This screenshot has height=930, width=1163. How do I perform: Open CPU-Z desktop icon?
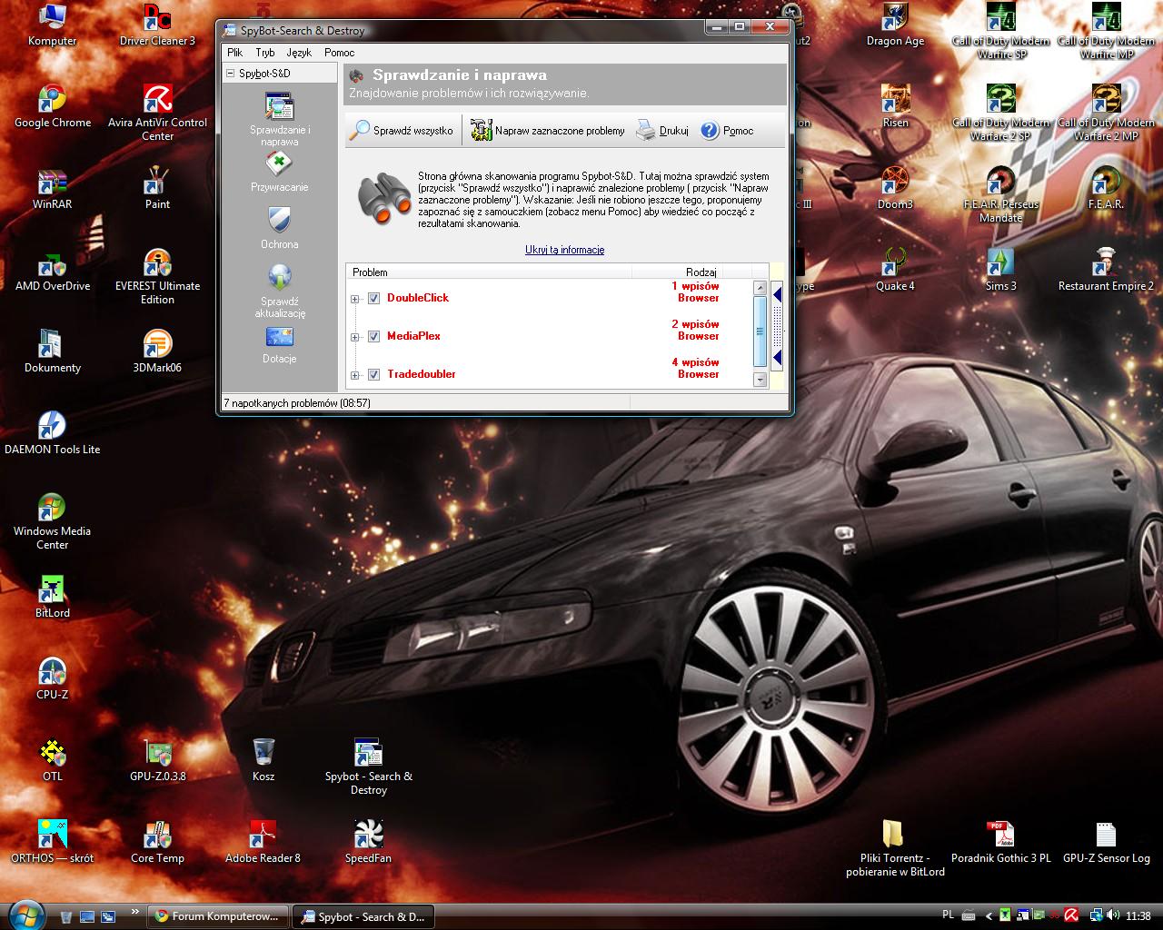(53, 678)
